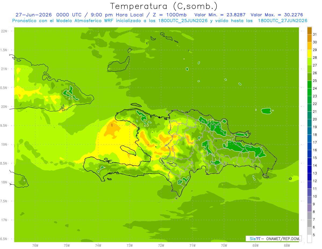This screenshot has width=322, height=249.
Task: Click the '76W' longitude label
Action: [35, 245]
